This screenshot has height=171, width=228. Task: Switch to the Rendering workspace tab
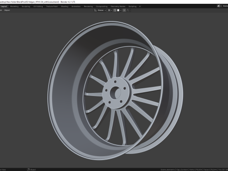[x=88, y=7]
